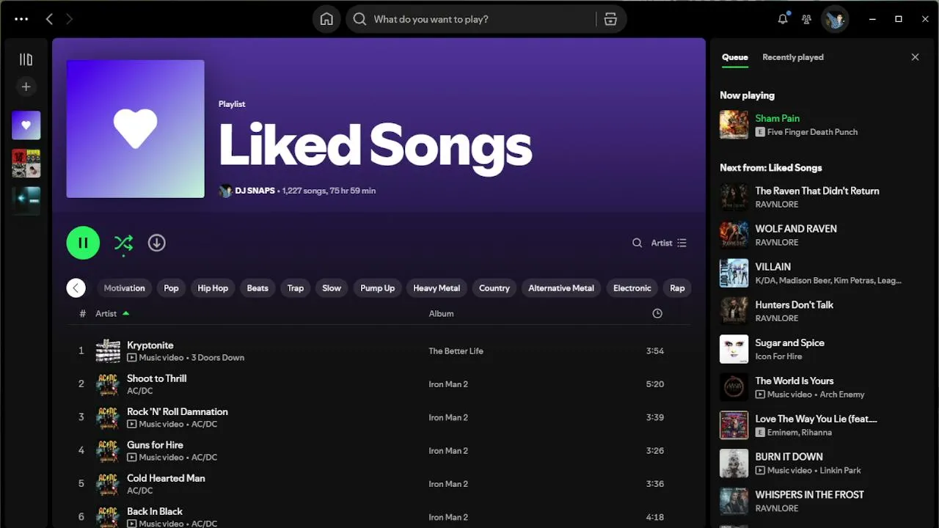
Task: Search within the Liked Songs playlist
Action: (x=637, y=243)
